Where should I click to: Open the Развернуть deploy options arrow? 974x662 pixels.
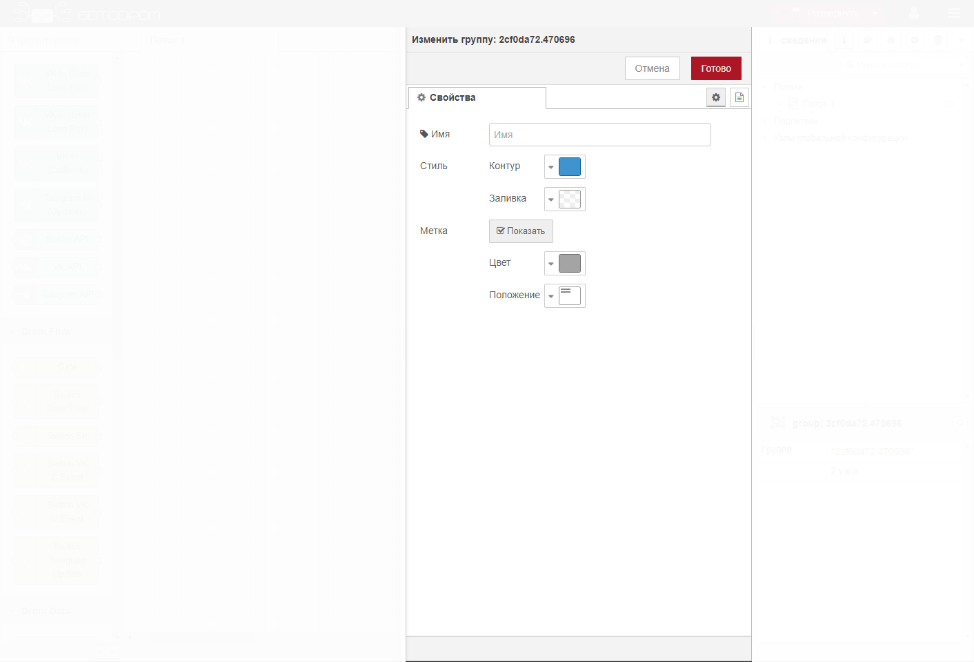tap(875, 13)
